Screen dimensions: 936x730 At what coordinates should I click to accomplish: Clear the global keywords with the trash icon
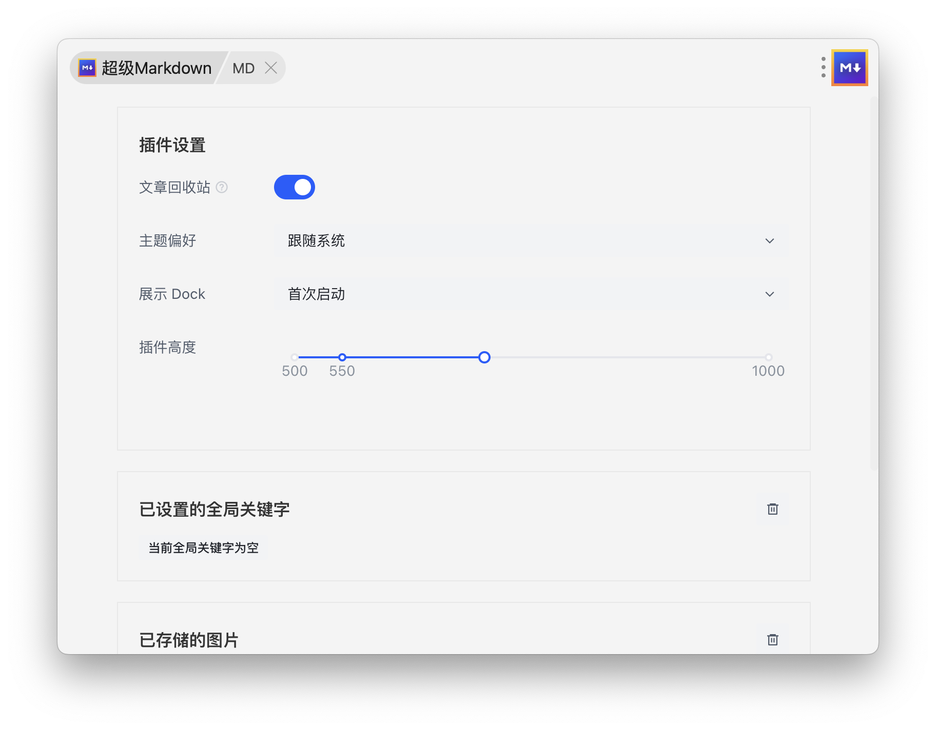coord(772,509)
